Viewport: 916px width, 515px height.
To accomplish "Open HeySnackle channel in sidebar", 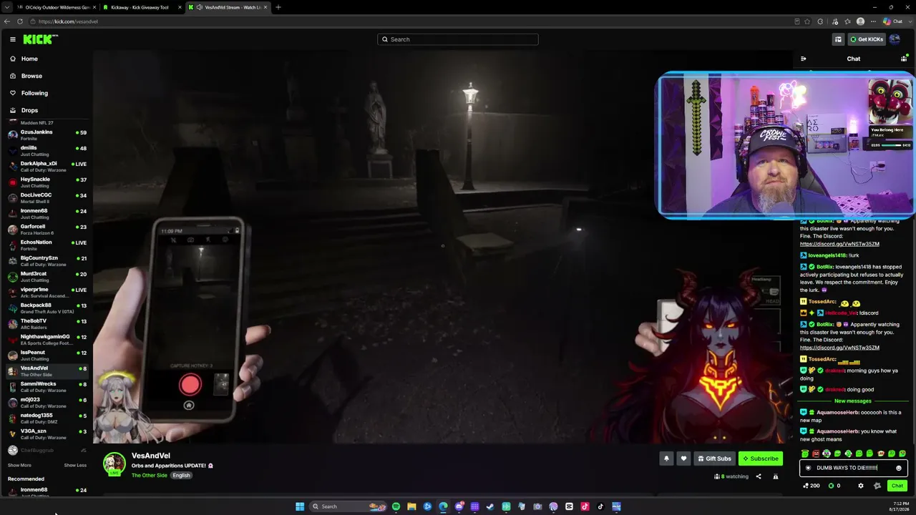I will pos(47,182).
